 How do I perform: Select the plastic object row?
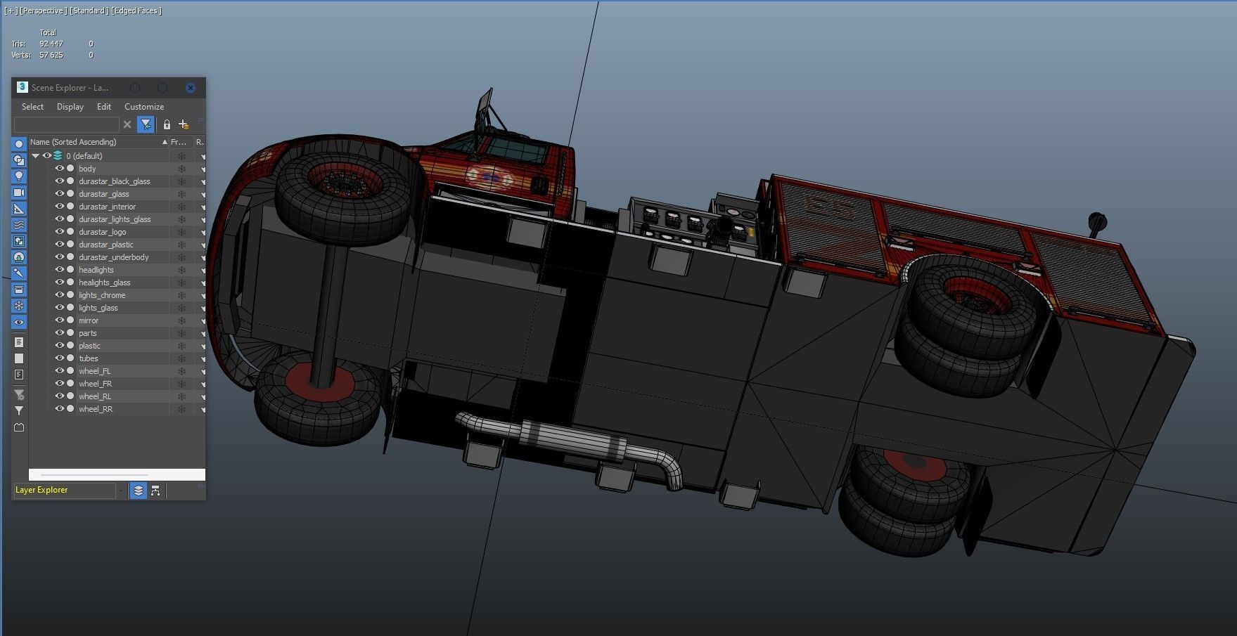pos(89,346)
